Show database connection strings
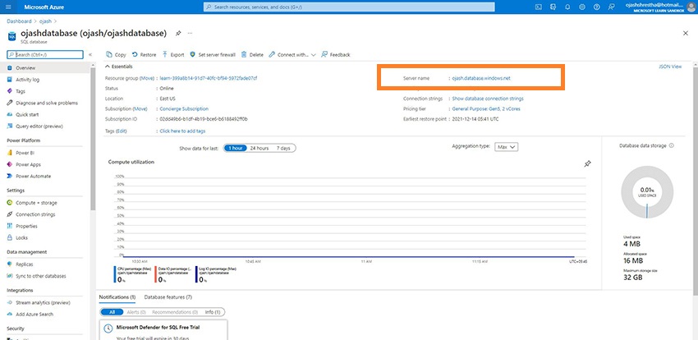Image resolution: width=698 pixels, height=340 pixels. (x=488, y=99)
